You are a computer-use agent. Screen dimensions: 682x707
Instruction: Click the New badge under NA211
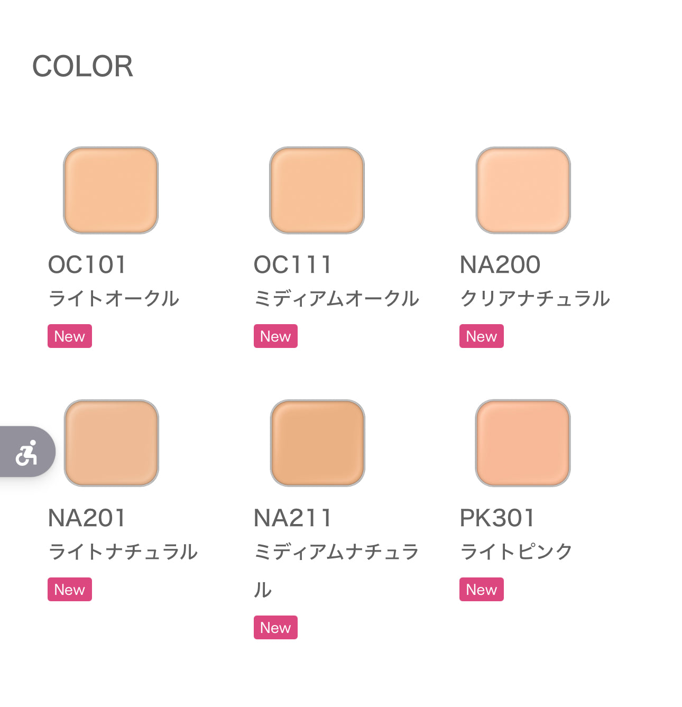(275, 628)
